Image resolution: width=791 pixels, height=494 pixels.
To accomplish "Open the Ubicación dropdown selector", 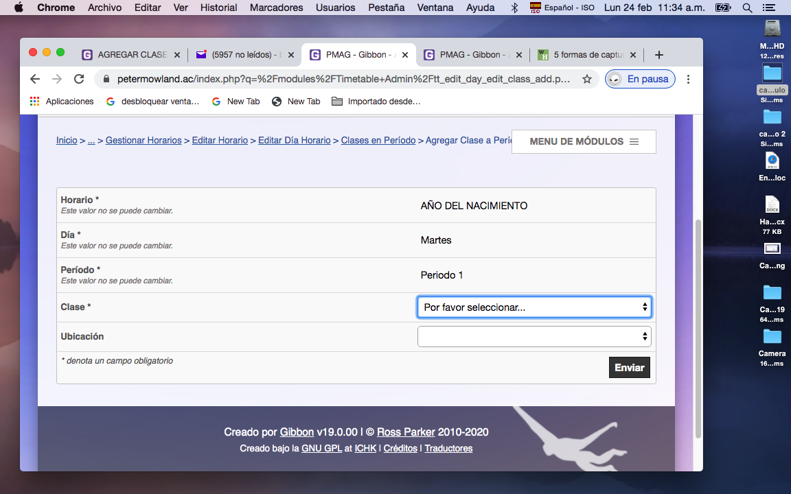I will (534, 336).
